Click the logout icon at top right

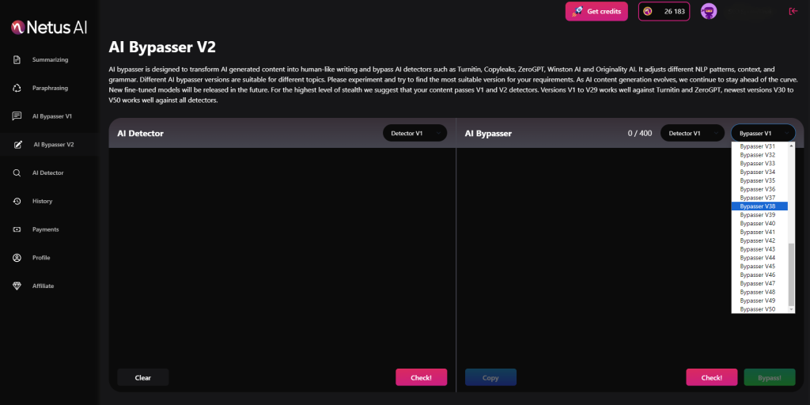click(793, 11)
